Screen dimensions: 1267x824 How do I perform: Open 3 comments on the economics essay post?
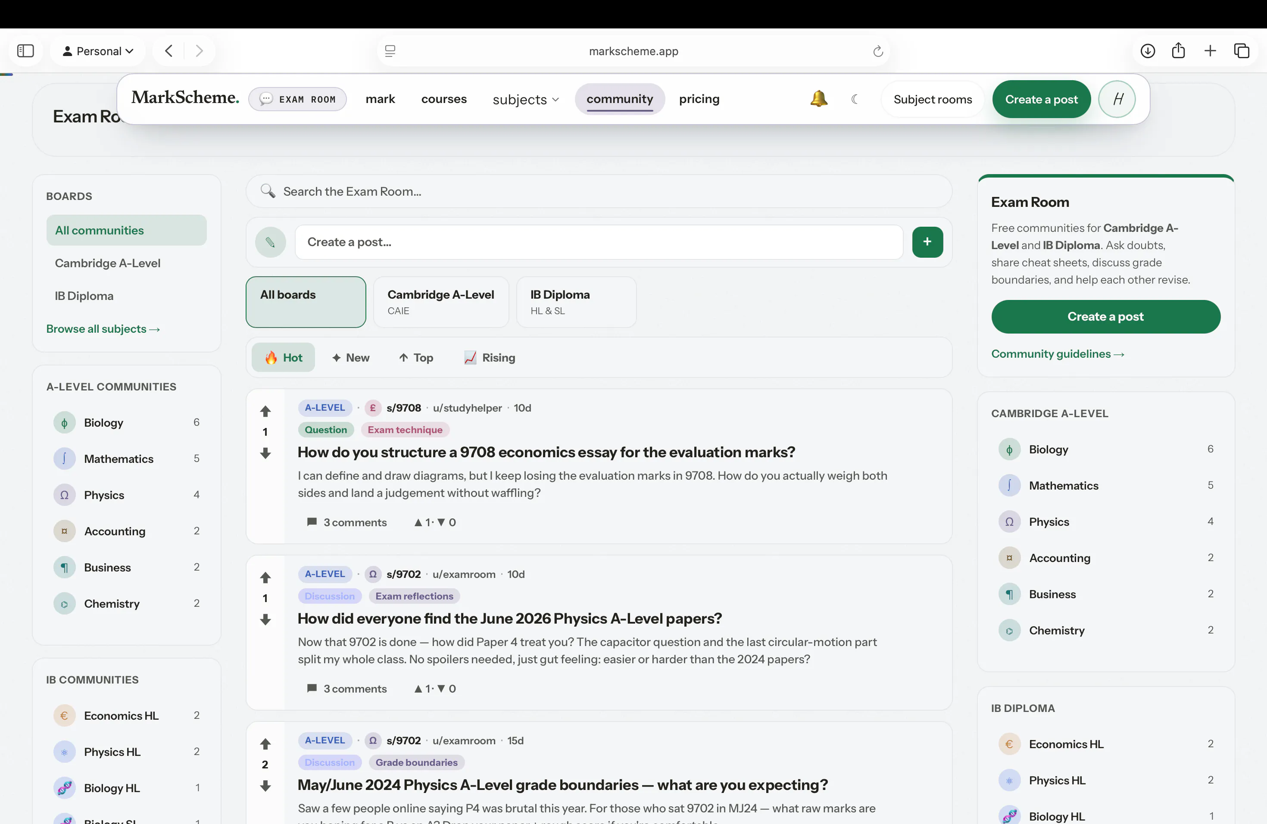point(347,522)
